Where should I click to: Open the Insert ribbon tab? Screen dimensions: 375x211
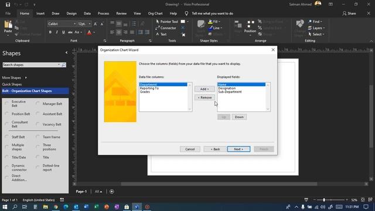[x=40, y=13]
